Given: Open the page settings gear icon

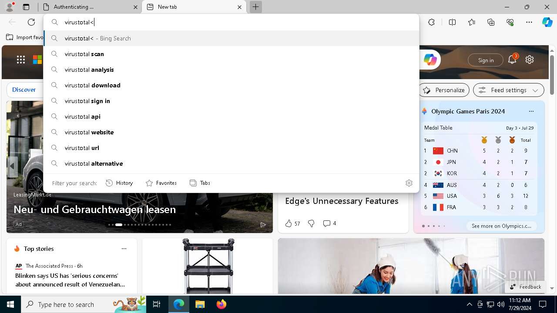Looking at the screenshot, I should click(530, 60).
